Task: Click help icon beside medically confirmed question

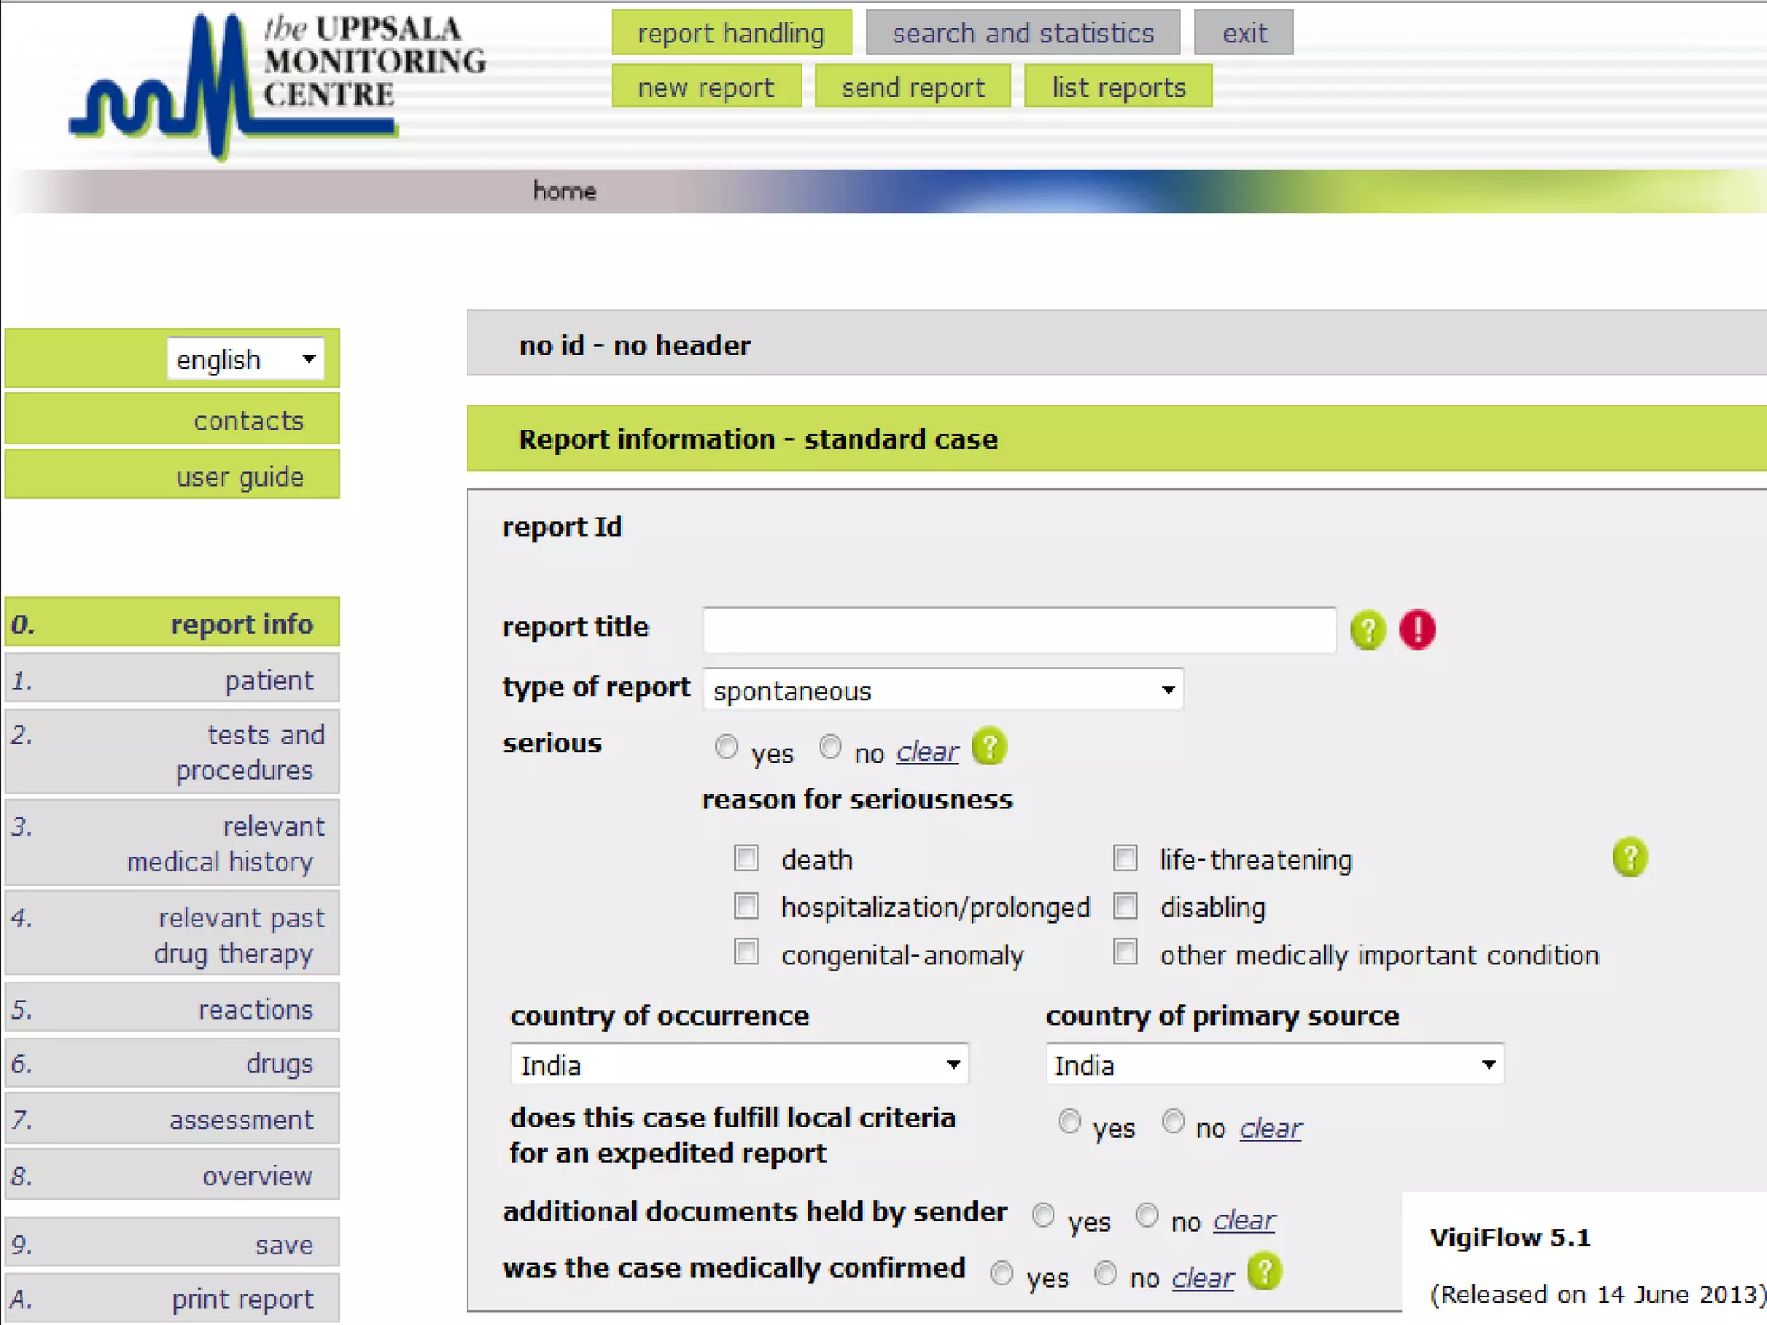Action: [x=1264, y=1272]
